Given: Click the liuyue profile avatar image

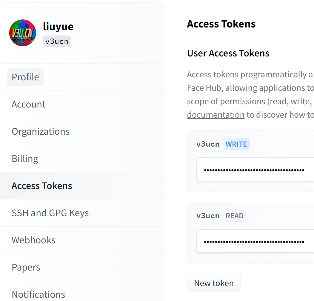Looking at the screenshot, I should click(x=23, y=33).
